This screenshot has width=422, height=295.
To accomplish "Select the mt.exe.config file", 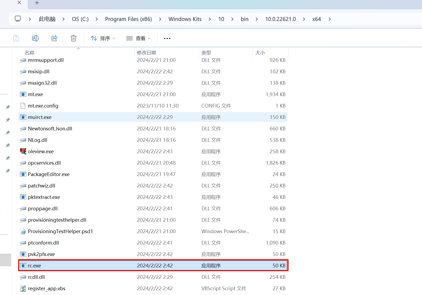I will click(x=43, y=106).
